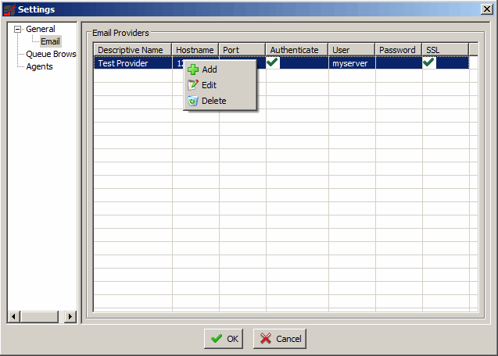498x356 pixels.
Task: Choose Delete from the context menu
Action: tap(213, 101)
